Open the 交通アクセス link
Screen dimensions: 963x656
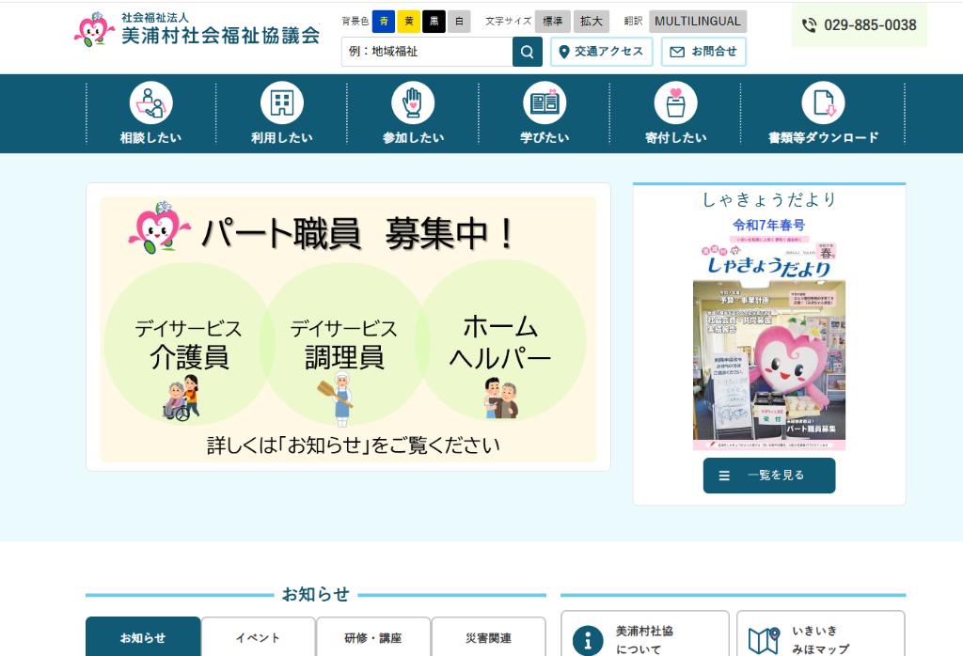[x=601, y=52]
